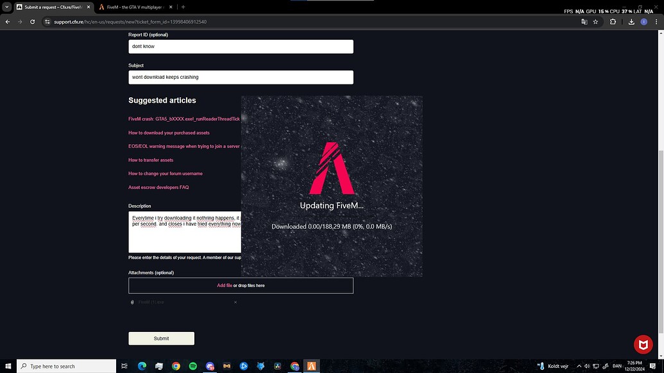Click the Subject input field
664x373 pixels.
pyautogui.click(x=241, y=77)
